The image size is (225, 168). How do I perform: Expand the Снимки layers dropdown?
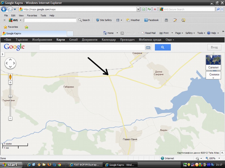pos(213,75)
